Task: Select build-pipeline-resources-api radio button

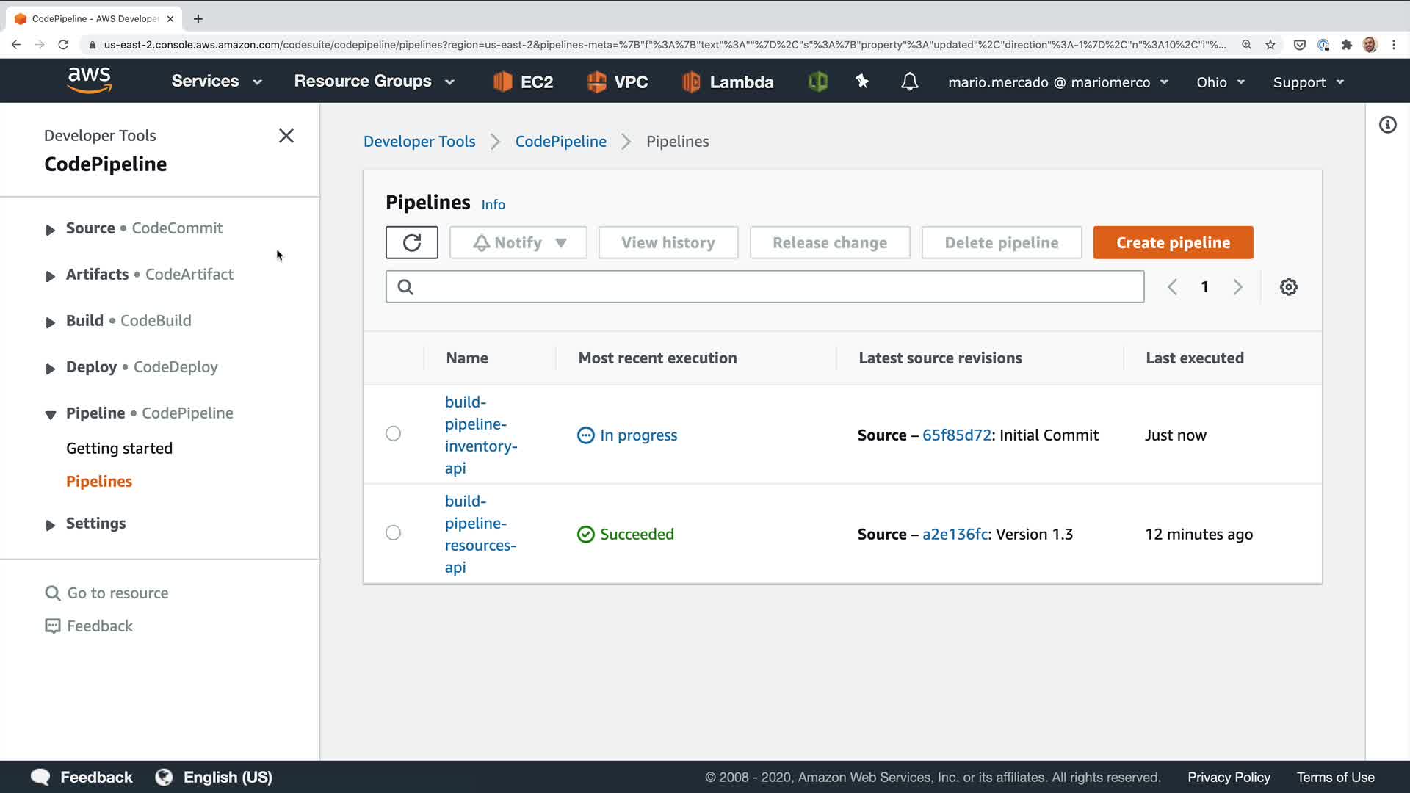Action: 394,533
